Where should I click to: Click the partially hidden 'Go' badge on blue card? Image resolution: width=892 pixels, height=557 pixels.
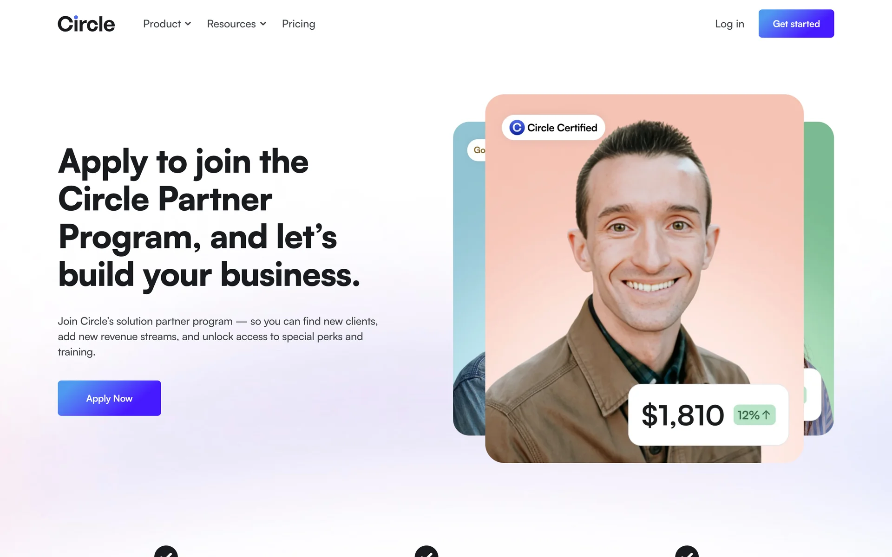477,150
